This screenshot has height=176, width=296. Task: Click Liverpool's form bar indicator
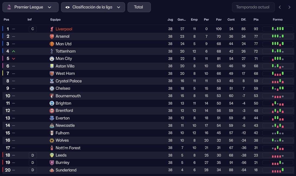click(278, 29)
